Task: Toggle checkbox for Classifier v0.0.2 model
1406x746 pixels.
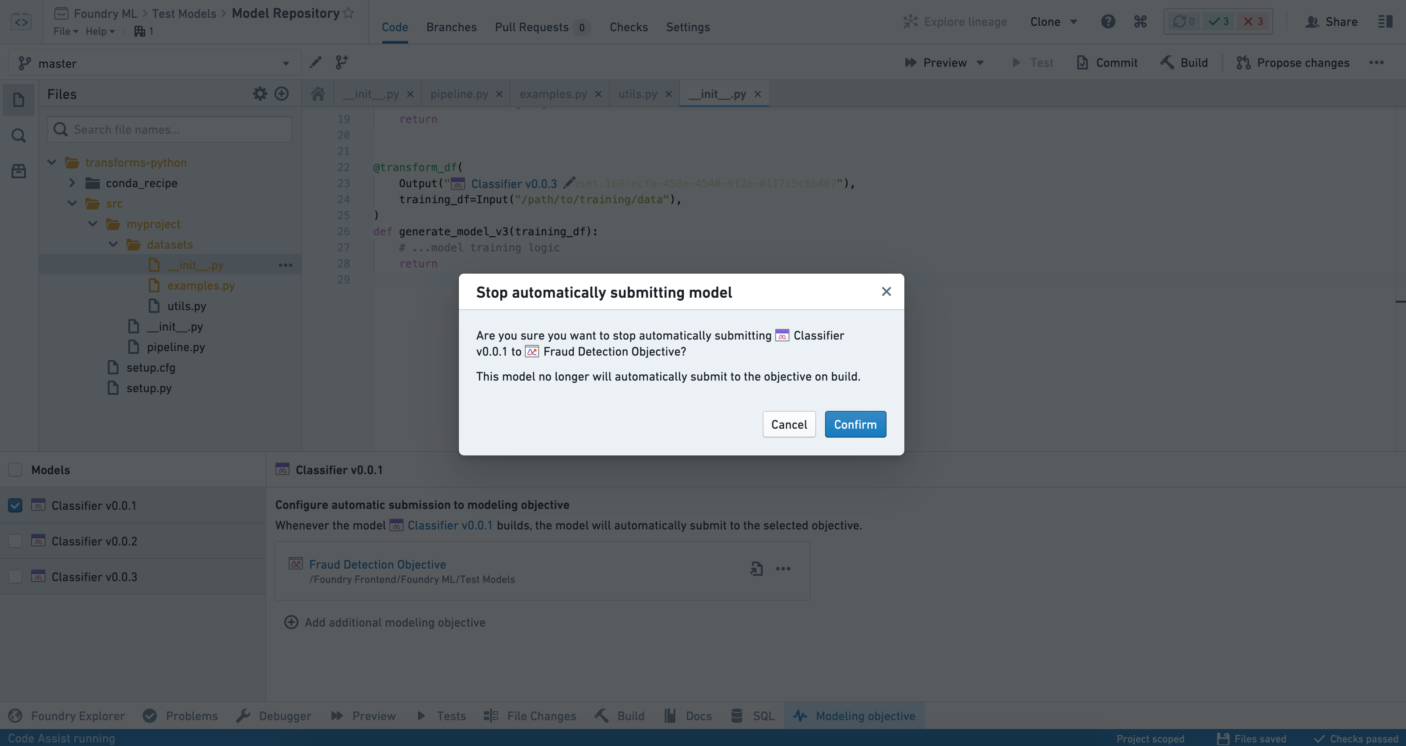Action: 15,541
